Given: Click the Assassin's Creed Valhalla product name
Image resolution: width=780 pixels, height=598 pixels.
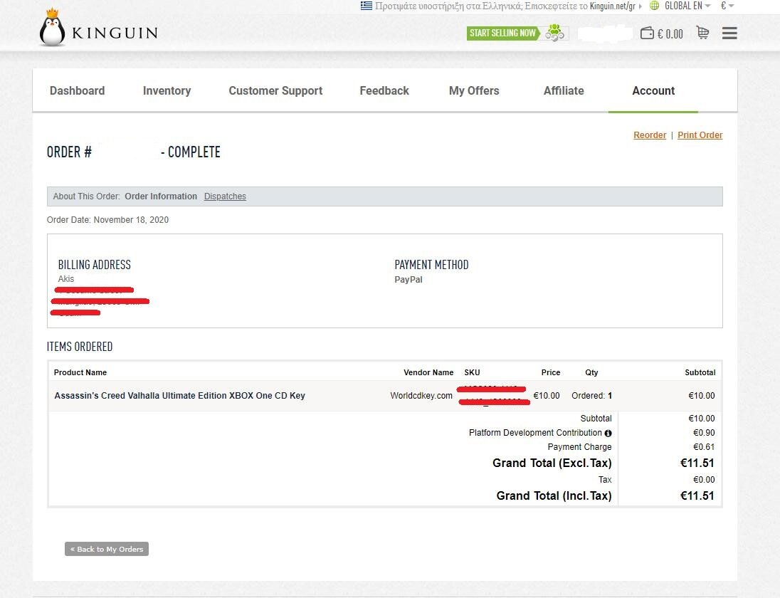Looking at the screenshot, I should pos(179,396).
